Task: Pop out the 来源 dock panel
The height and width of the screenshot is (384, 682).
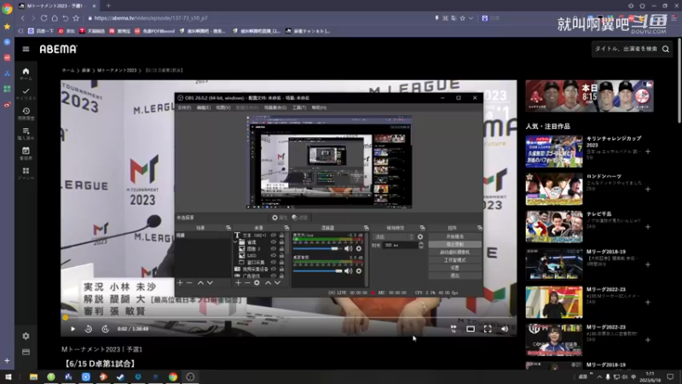Action: click(x=286, y=228)
